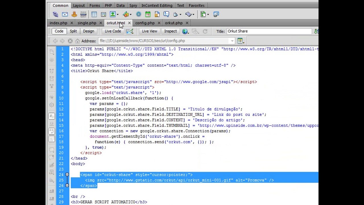This screenshot has height=205, width=364.
Task: Click the Home icon beside Address
Action: coord(77,41)
